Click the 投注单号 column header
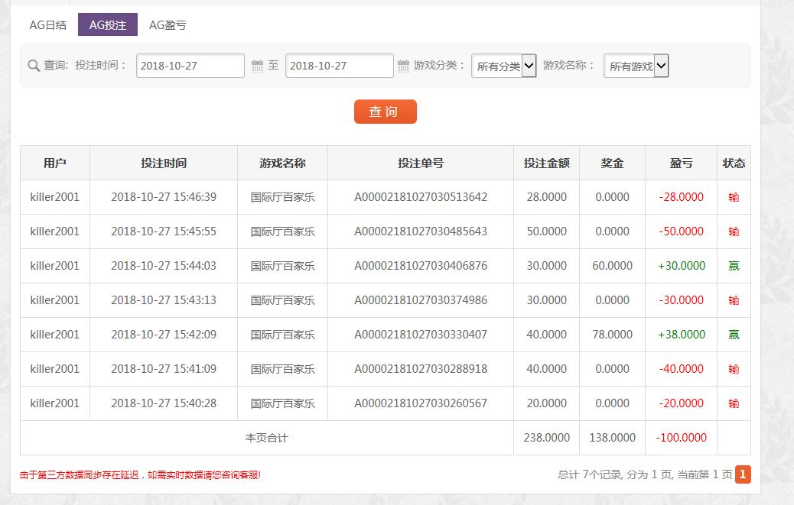Screen dimensions: 794x505 (420, 163)
